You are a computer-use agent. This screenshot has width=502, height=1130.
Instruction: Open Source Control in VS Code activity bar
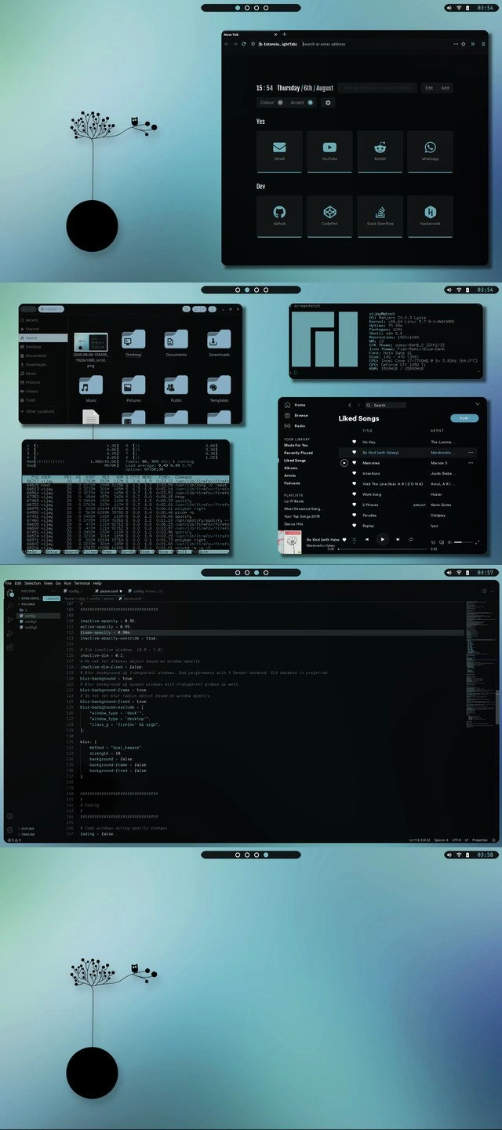(10, 620)
